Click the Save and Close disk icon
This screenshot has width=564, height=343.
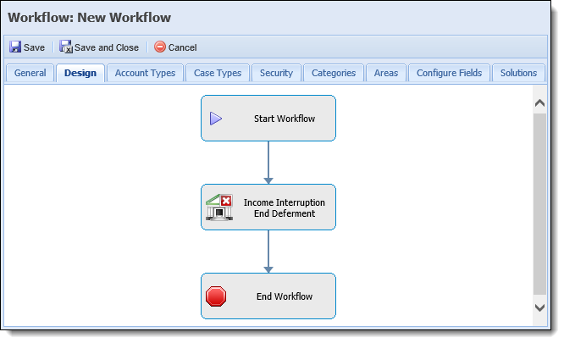pos(66,47)
